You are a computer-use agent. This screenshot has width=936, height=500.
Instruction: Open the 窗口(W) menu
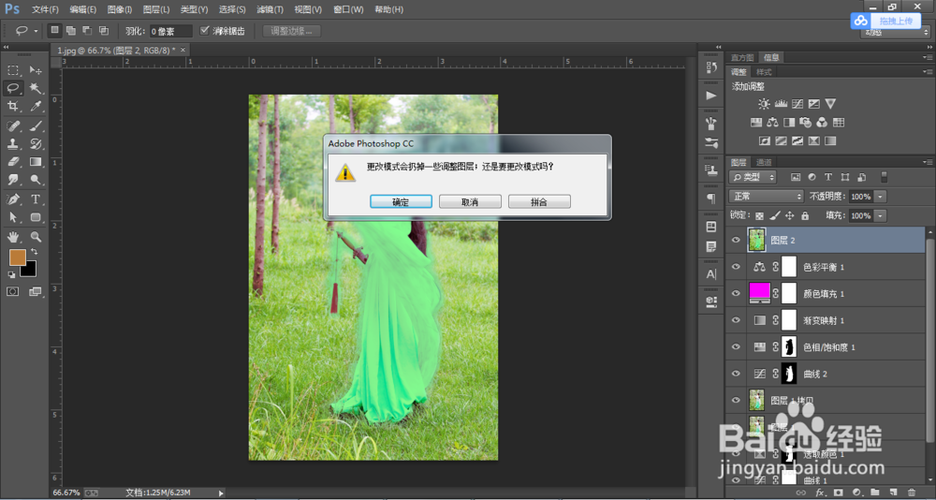[x=348, y=9]
